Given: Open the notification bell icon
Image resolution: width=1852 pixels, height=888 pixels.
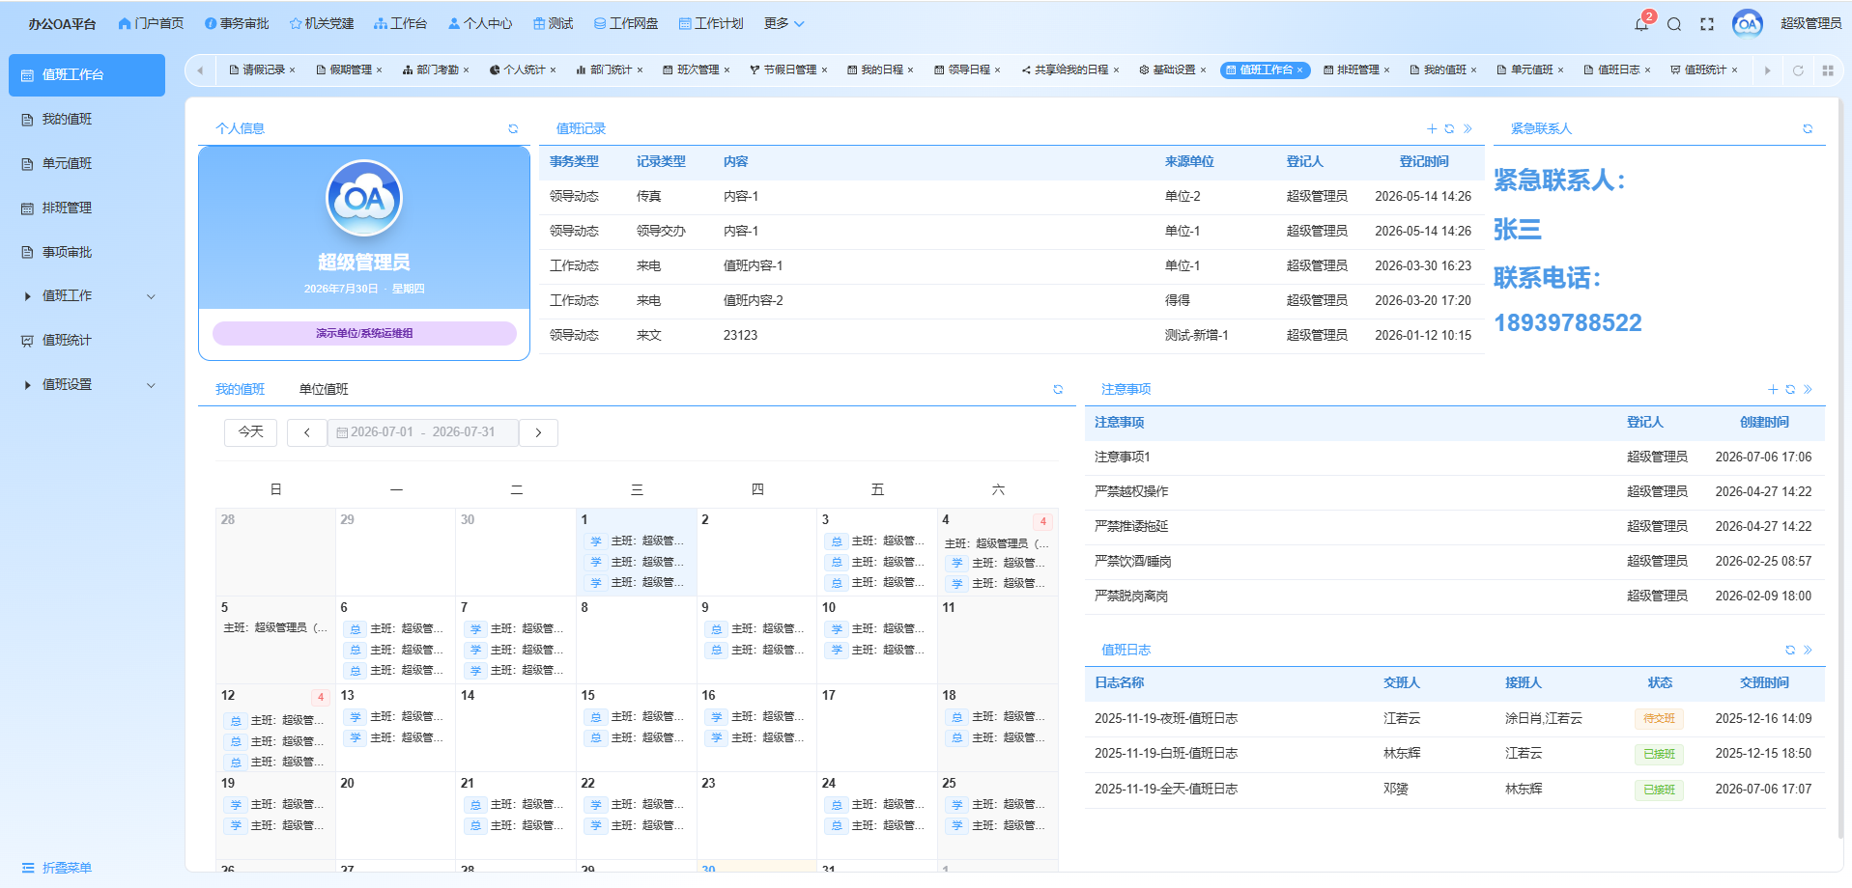Looking at the screenshot, I should click(1641, 24).
